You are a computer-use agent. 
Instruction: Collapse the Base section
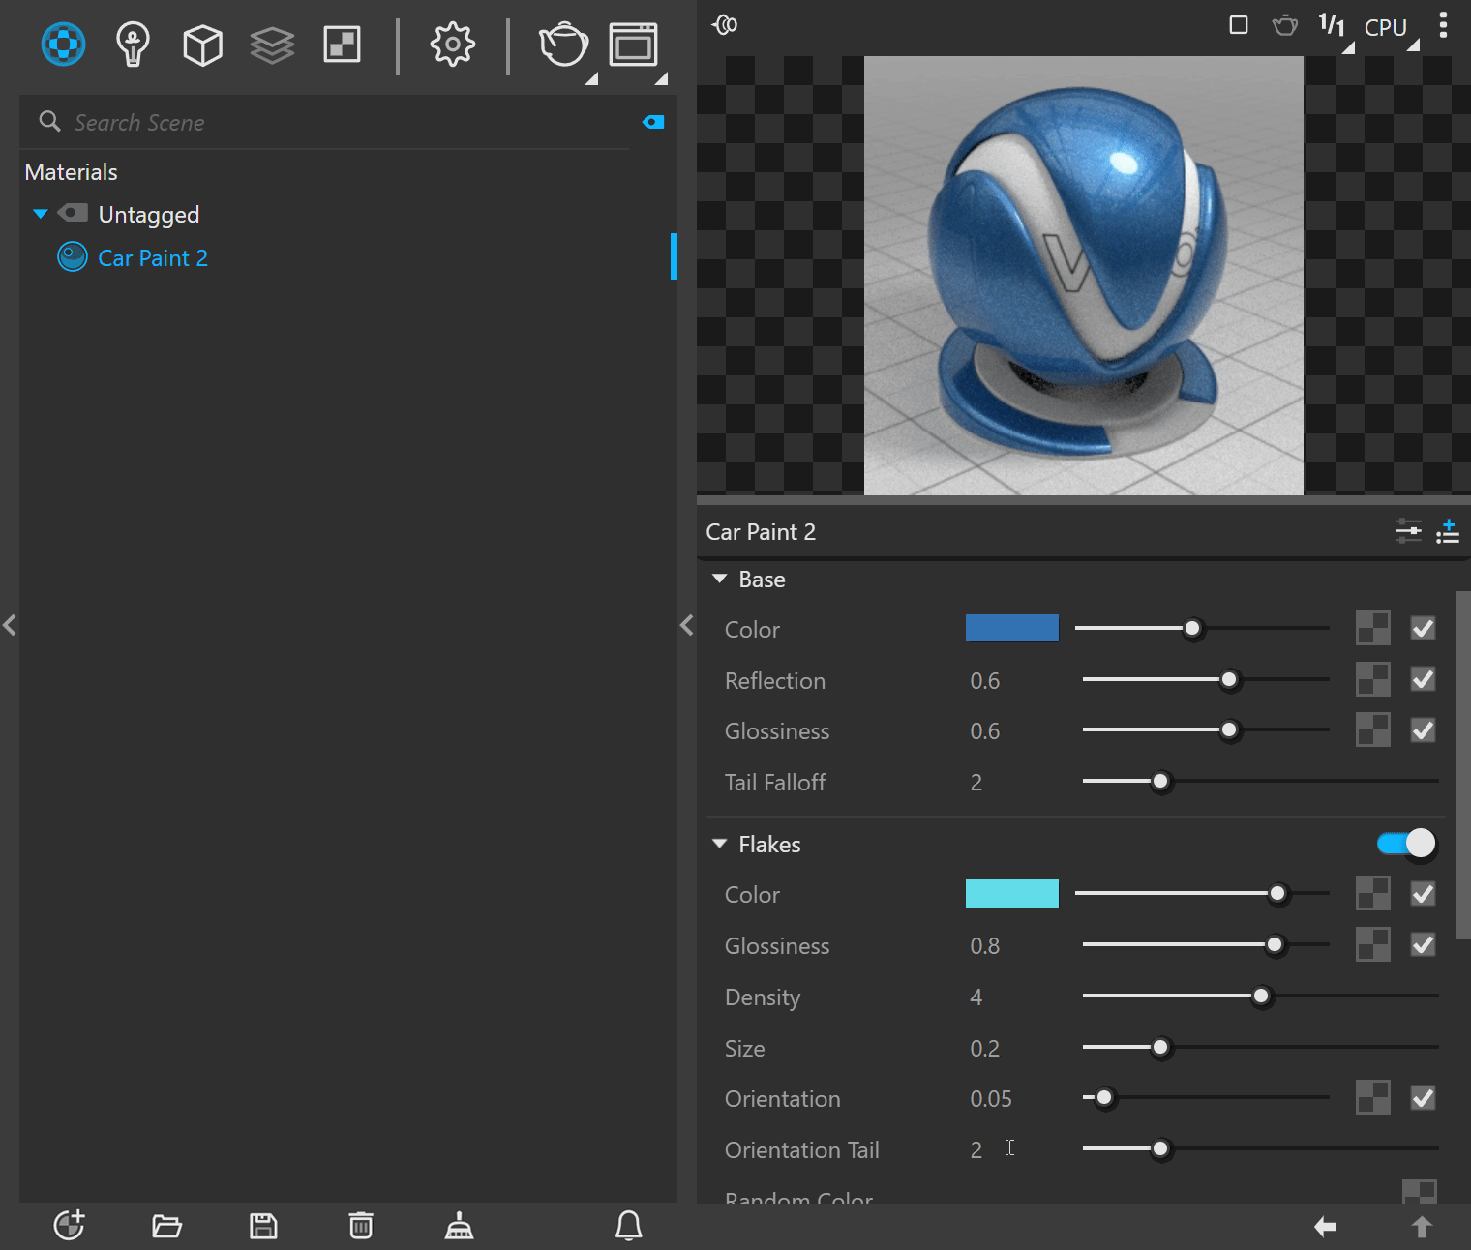click(x=719, y=579)
